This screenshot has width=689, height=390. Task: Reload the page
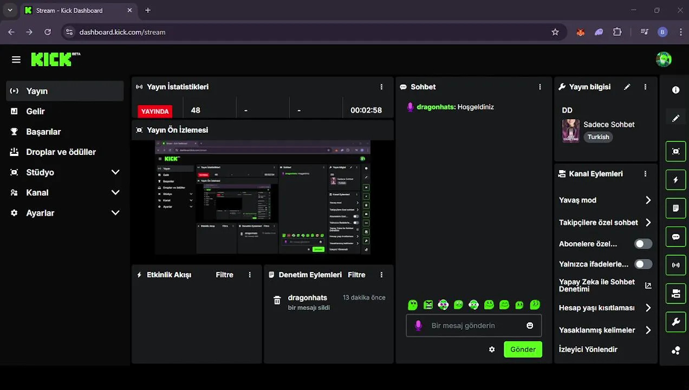point(48,32)
